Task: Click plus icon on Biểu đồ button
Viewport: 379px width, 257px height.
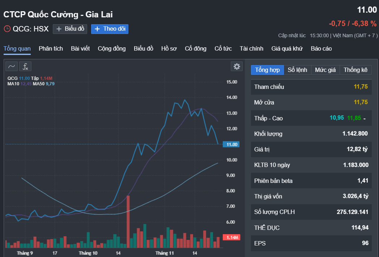Action: 59,29
